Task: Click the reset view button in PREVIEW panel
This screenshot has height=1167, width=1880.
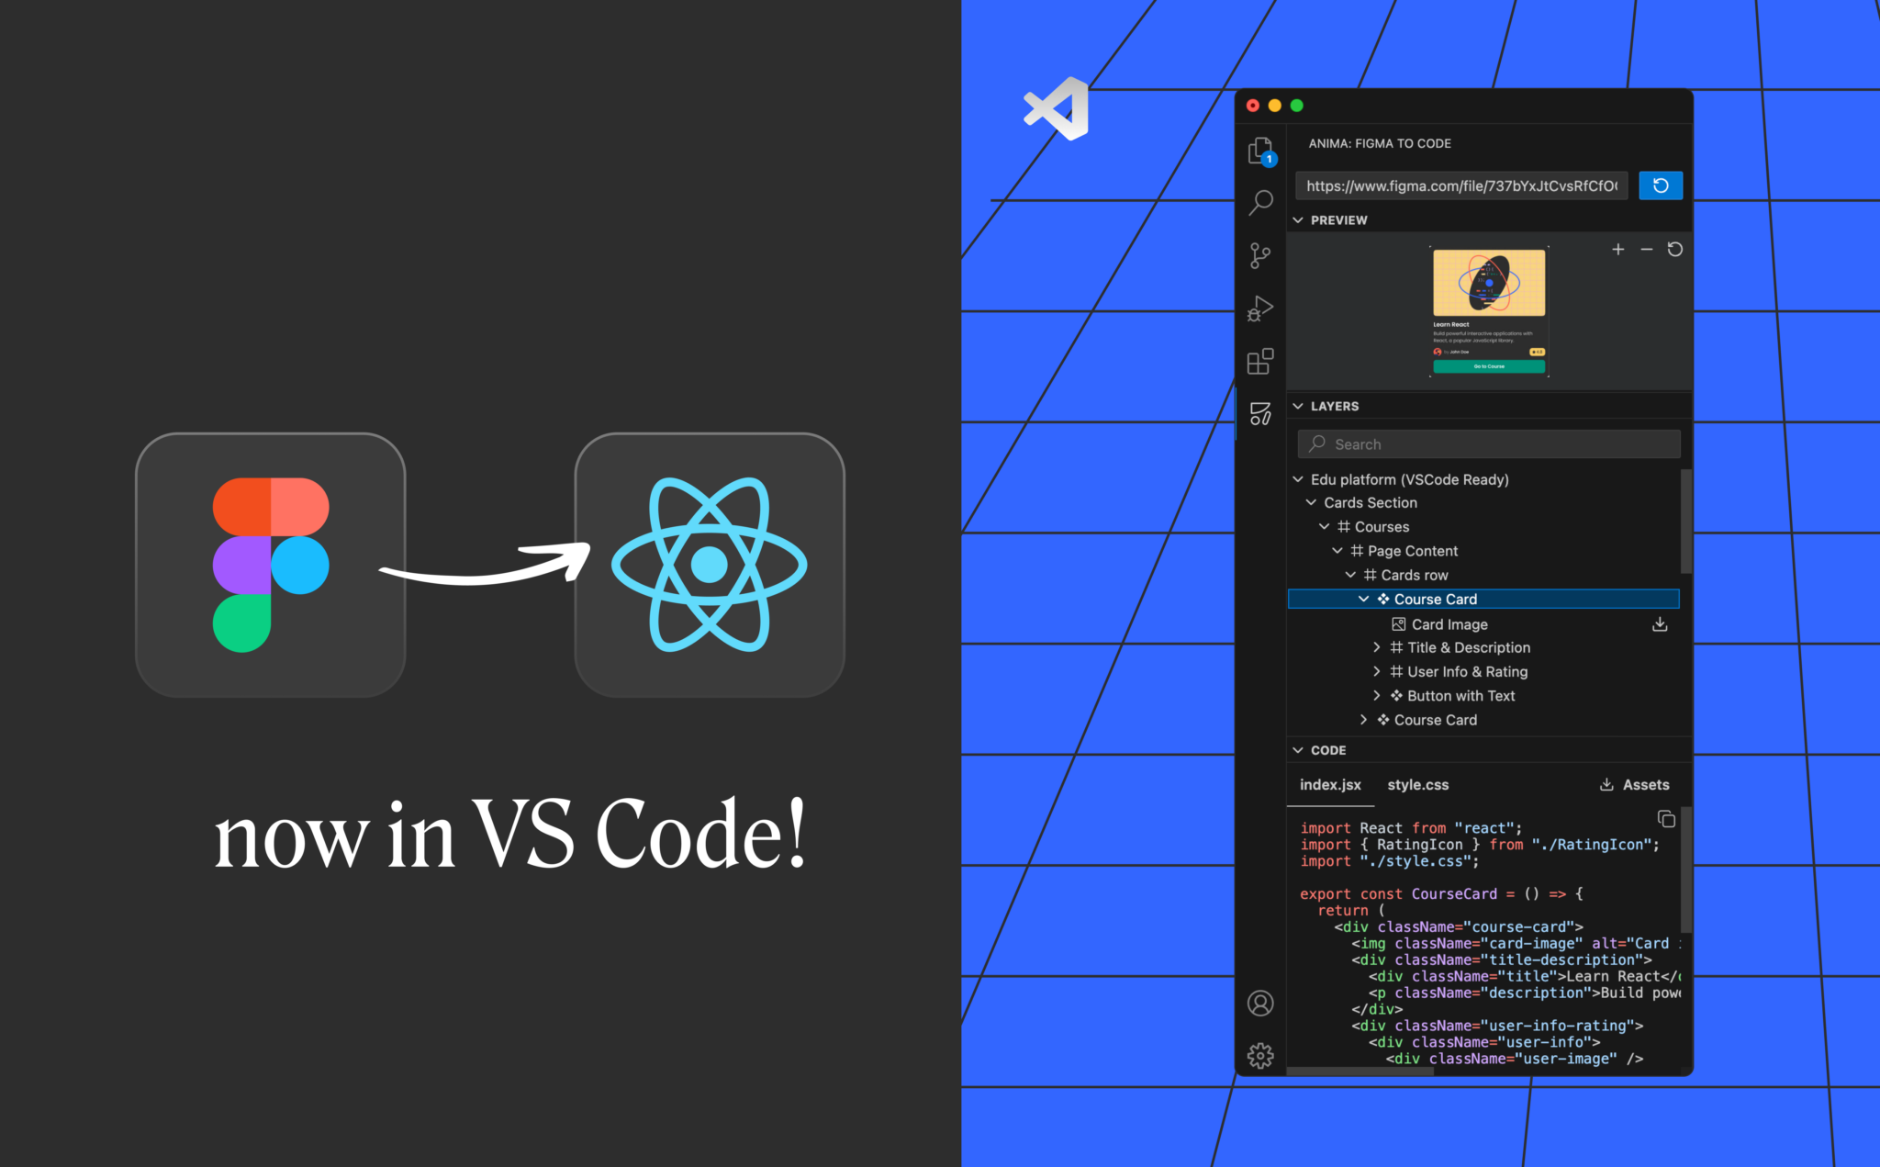Action: pyautogui.click(x=1674, y=247)
